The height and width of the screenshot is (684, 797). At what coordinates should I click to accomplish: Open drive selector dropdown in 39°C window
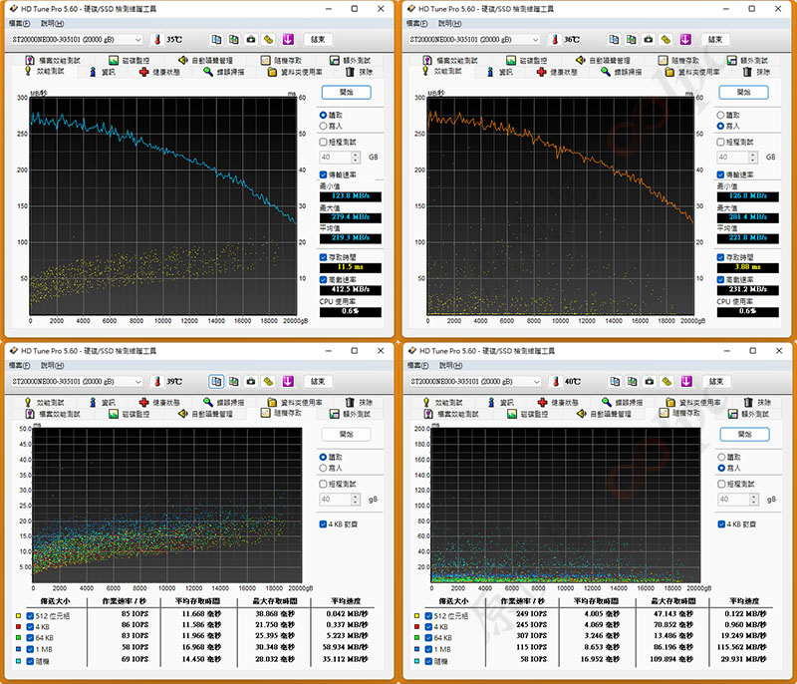click(77, 381)
